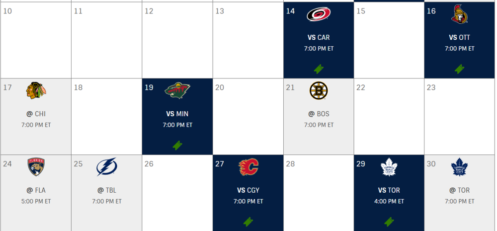Click the @ FLA 5:00 PM game text

[36, 196]
